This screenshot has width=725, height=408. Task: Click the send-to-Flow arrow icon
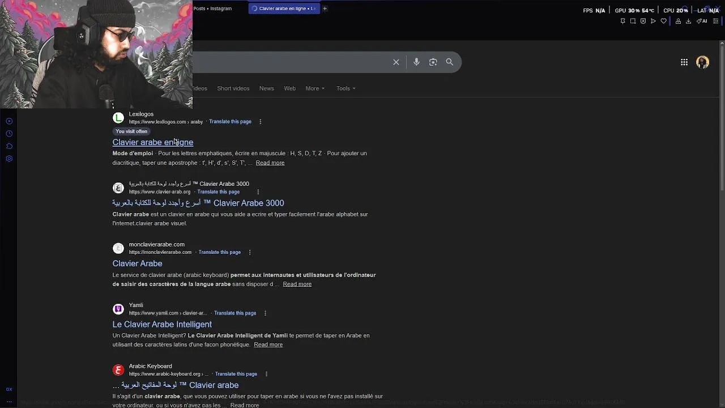pyautogui.click(x=653, y=21)
